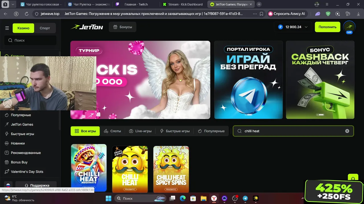Expand the tab list chevron
The height and width of the screenshot is (204, 364).
pyautogui.click(x=13, y=4)
